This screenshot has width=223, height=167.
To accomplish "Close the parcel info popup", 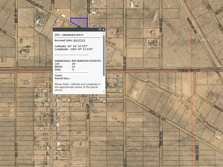I will [103, 30].
